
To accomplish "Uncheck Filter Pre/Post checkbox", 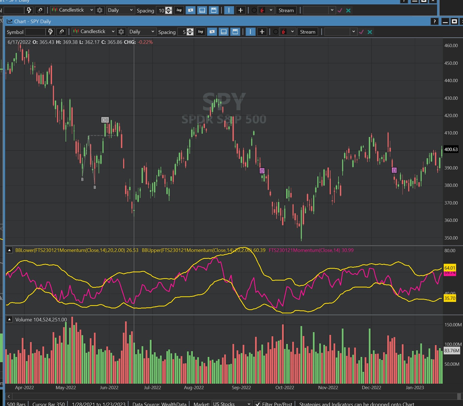I will (x=258, y=404).
